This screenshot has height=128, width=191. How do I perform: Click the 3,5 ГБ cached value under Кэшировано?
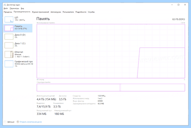(57, 107)
